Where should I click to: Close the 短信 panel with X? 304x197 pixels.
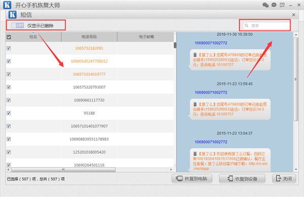293,15
